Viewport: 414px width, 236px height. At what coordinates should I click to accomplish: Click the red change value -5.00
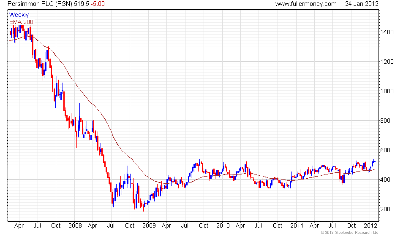pos(98,4)
